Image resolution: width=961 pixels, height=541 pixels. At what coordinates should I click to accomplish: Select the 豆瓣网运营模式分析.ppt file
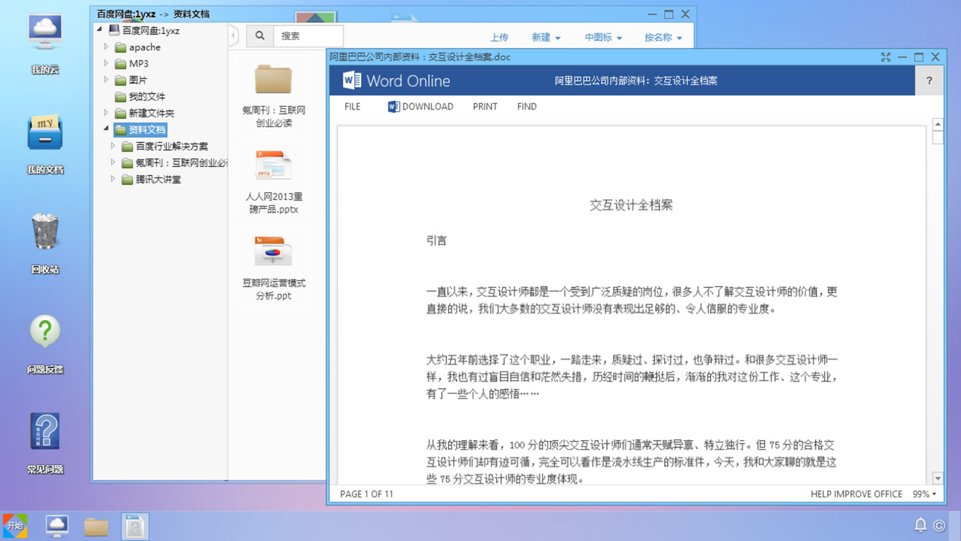click(274, 268)
